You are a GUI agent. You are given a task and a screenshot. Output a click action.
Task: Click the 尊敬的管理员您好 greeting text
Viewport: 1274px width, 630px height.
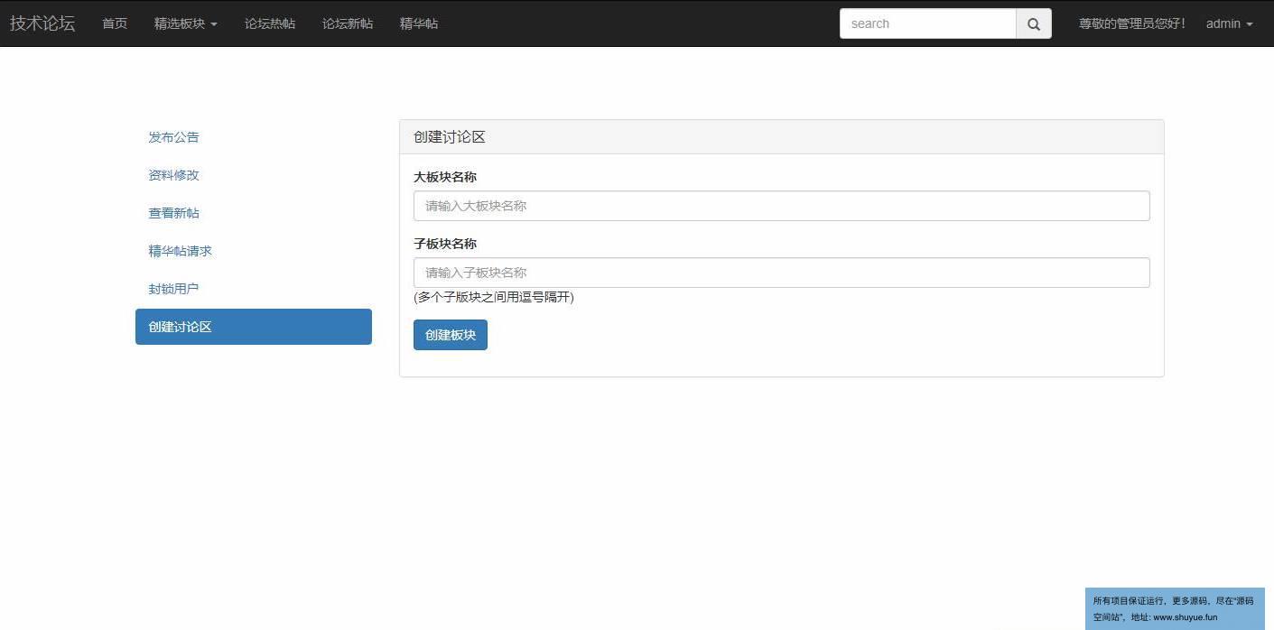click(1132, 23)
